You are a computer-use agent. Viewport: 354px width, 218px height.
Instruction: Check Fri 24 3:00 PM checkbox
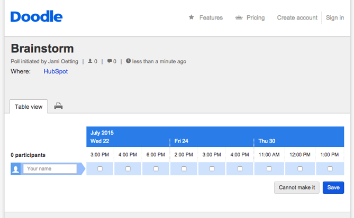coord(212,169)
